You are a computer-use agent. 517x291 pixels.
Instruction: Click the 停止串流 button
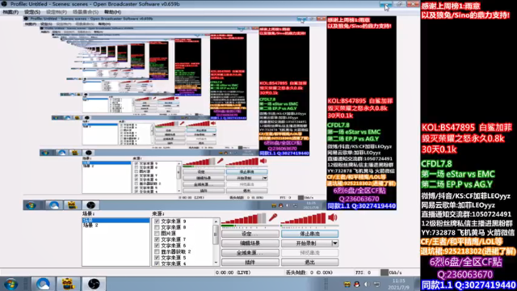pyautogui.click(x=309, y=234)
